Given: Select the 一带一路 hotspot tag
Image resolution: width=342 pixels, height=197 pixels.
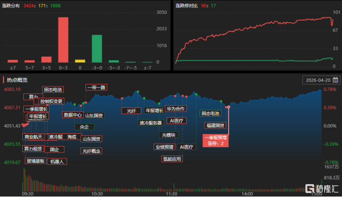Looking at the screenshot, I should coord(96,87).
